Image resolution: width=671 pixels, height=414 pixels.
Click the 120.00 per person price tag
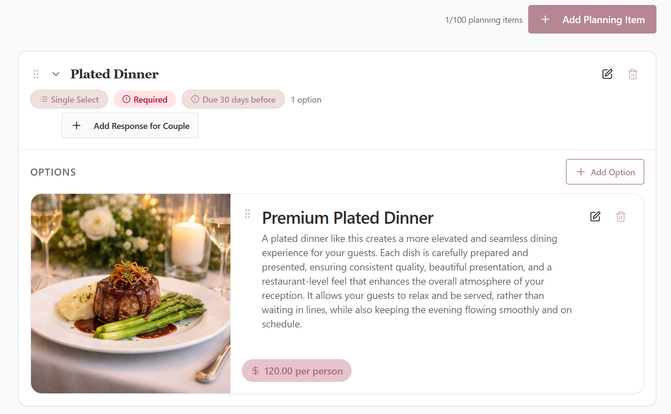point(296,371)
